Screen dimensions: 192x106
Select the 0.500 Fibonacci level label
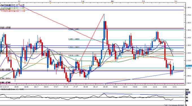74,47
